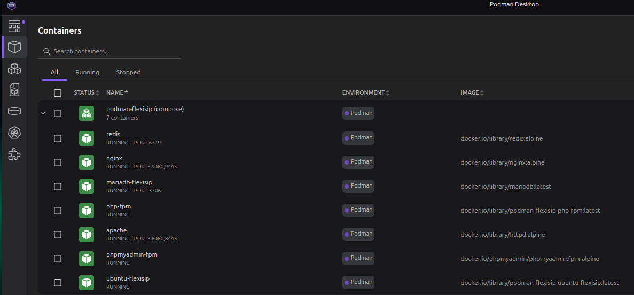634x295 pixels.
Task: Click the docker.io/library/mariadb:latest image text
Action: [x=506, y=187]
